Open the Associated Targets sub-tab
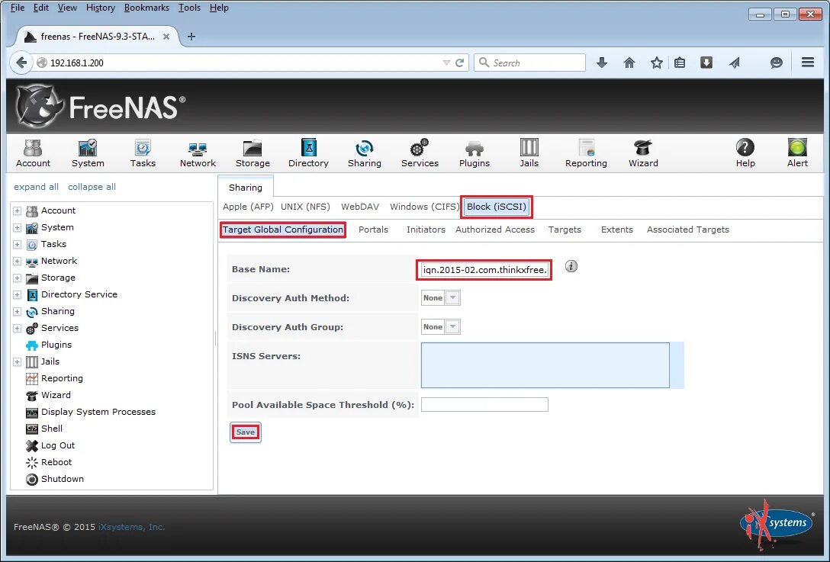830x562 pixels. pos(687,230)
